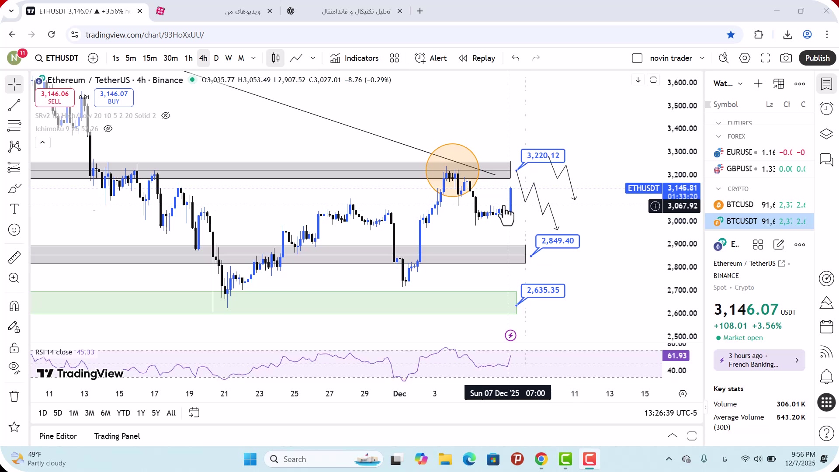The width and height of the screenshot is (839, 472).
Task: Collapse the FUTURES watchlist section
Action: (719, 123)
